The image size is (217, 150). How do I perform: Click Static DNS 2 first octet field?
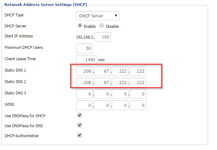click(84, 82)
